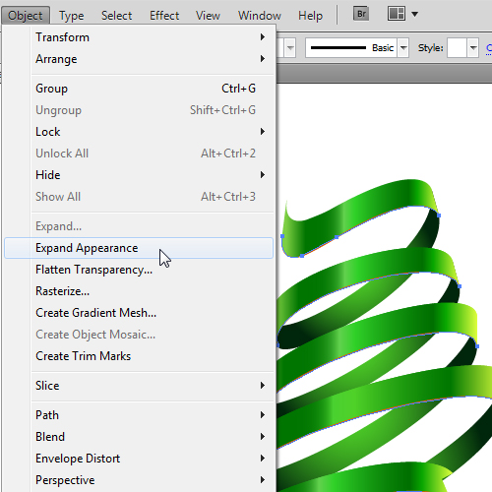Open the Type menu
Image resolution: width=492 pixels, height=492 pixels.
(71, 16)
